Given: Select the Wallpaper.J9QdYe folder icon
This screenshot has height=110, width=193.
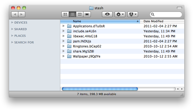Looking at the screenshot, I should (x=69, y=56).
